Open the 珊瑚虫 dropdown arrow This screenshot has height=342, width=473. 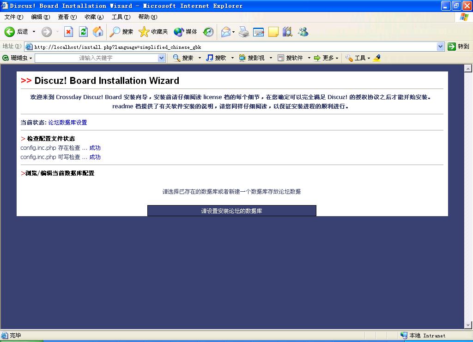[31, 58]
